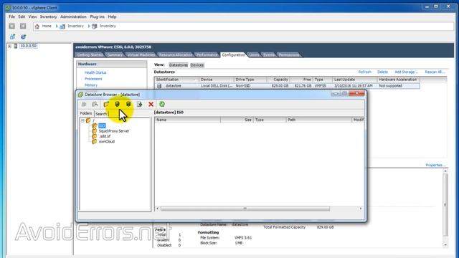Click the Refresh link above Datastores table
This screenshot has height=258, width=459.
(365, 72)
